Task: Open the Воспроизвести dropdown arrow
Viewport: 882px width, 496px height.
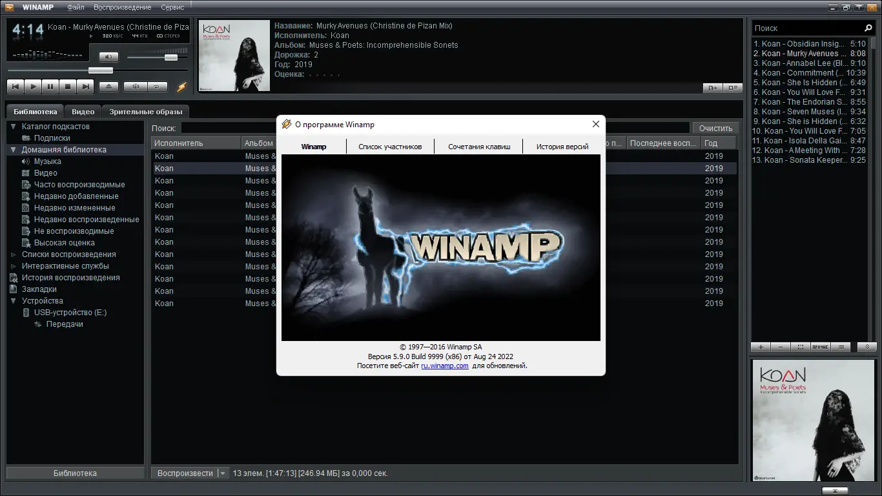Action: tap(223, 473)
